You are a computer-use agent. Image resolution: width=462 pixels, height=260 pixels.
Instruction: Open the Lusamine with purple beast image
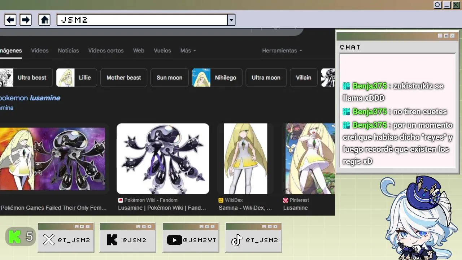click(x=53, y=159)
